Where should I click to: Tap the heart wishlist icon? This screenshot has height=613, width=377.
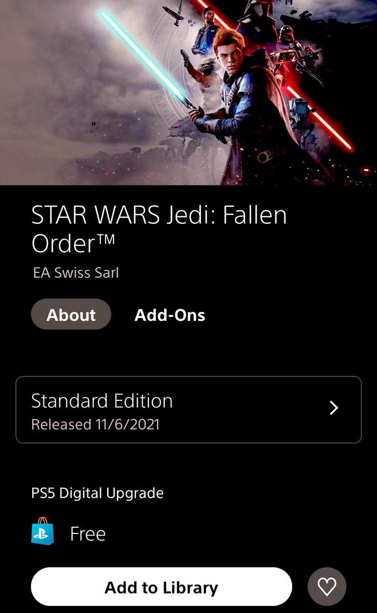pos(327,587)
